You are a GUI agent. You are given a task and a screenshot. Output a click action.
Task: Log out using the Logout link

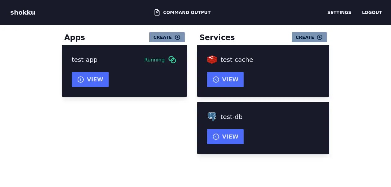[372, 12]
